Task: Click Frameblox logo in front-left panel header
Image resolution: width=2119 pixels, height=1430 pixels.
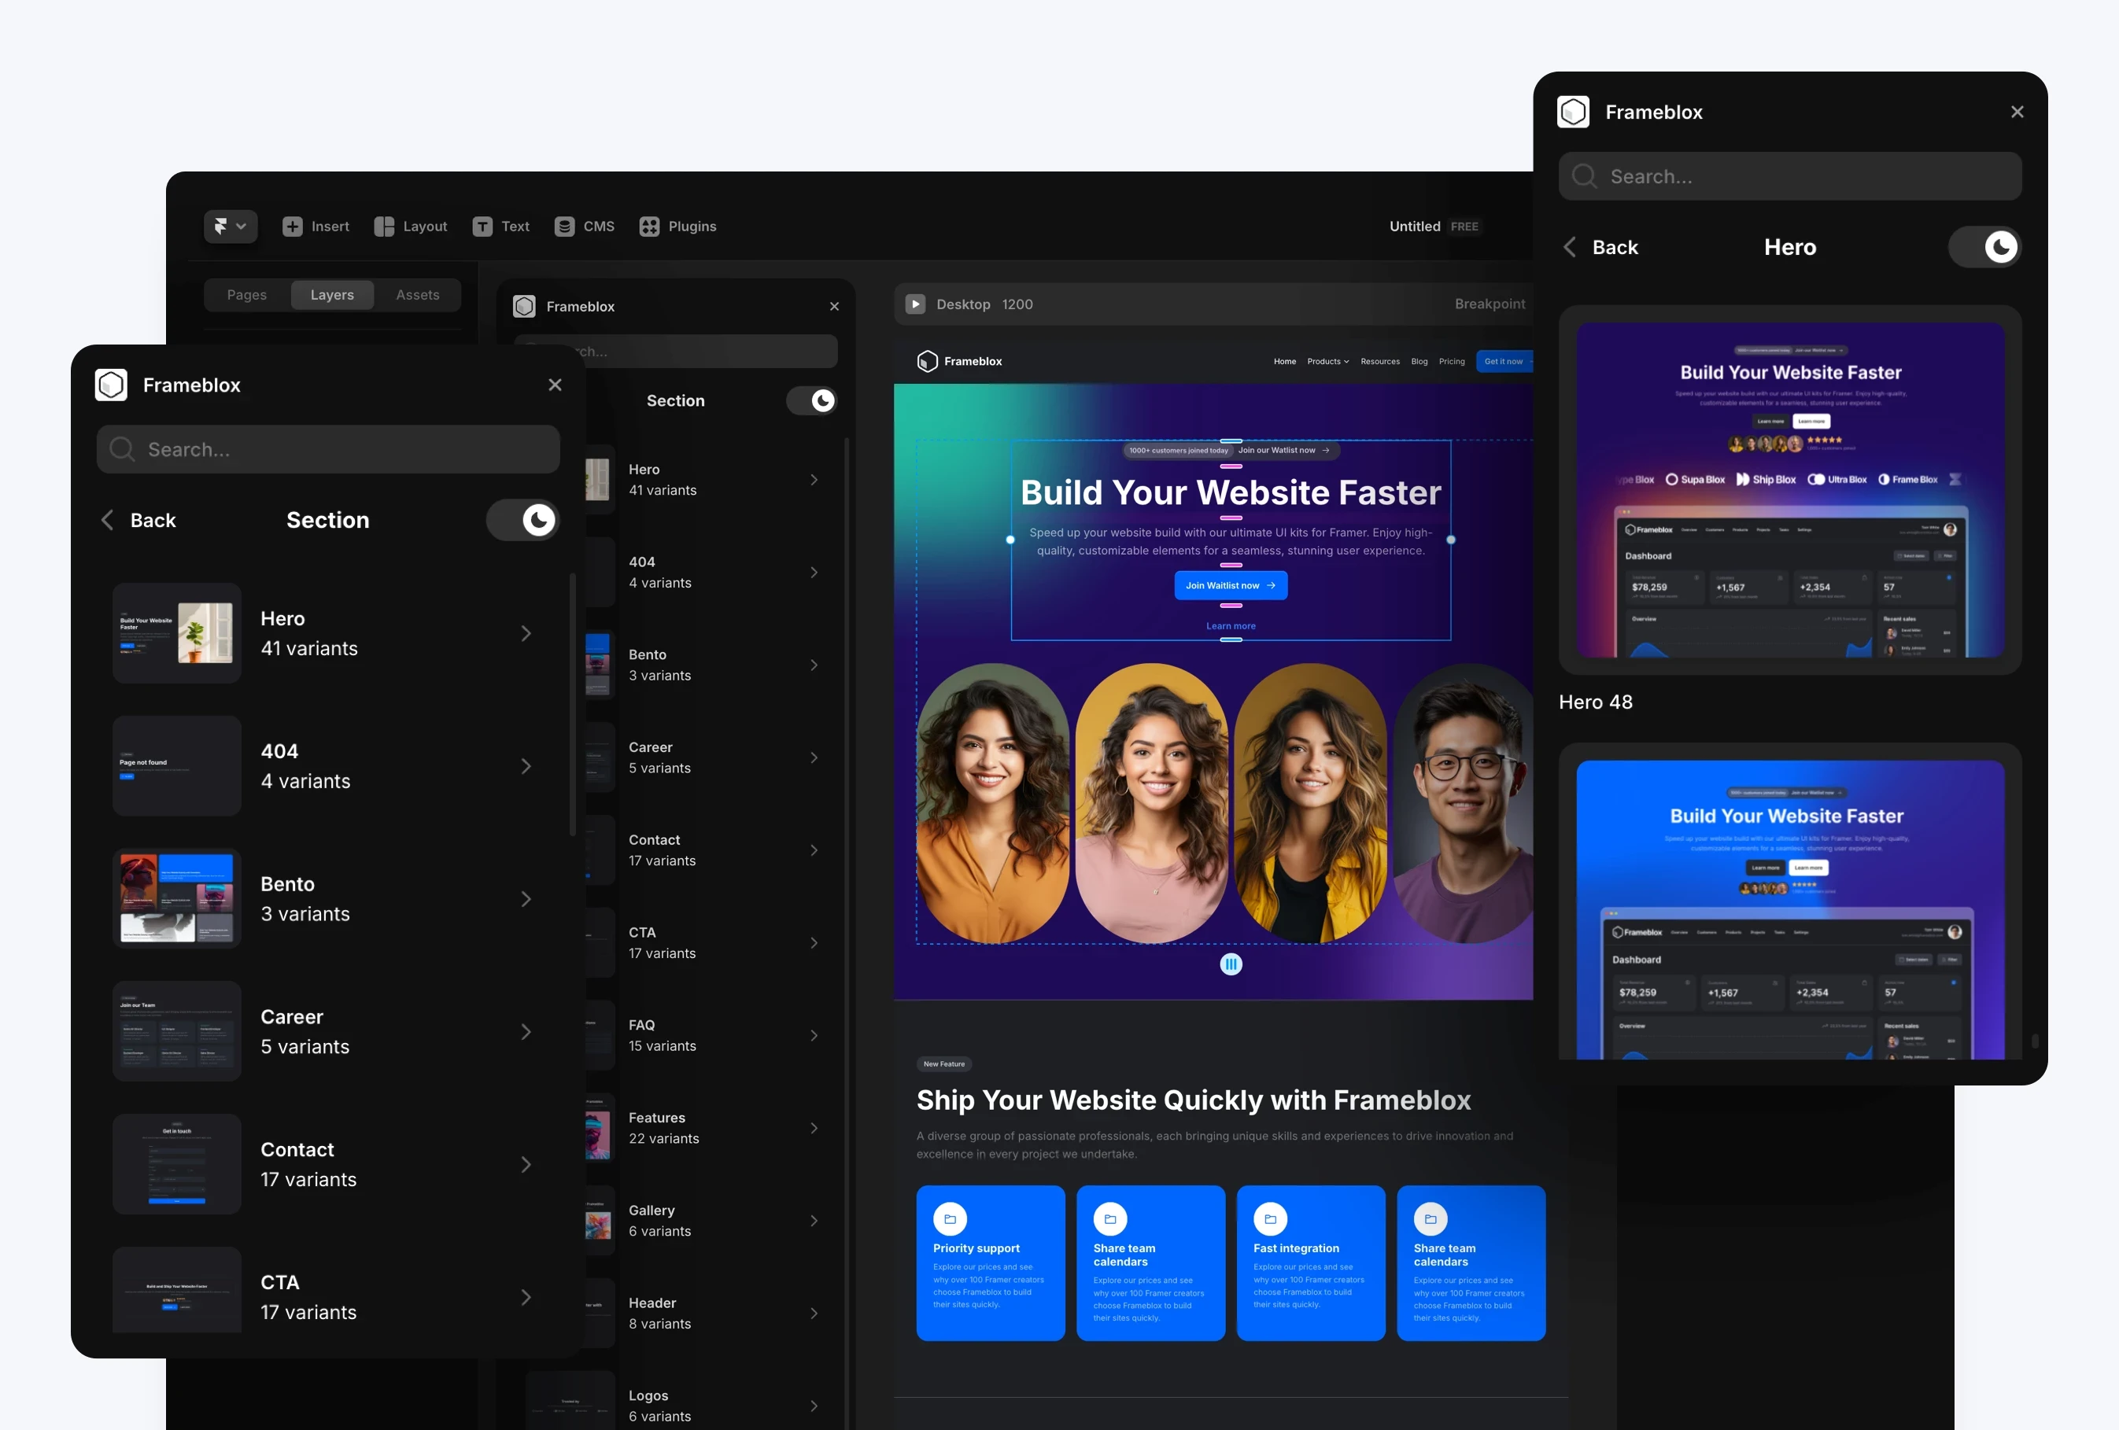Action: pos(111,385)
